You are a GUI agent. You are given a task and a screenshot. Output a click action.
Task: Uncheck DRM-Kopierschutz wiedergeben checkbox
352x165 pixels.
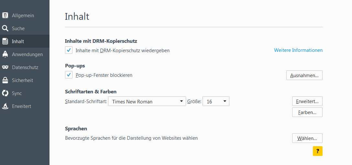[x=69, y=50]
